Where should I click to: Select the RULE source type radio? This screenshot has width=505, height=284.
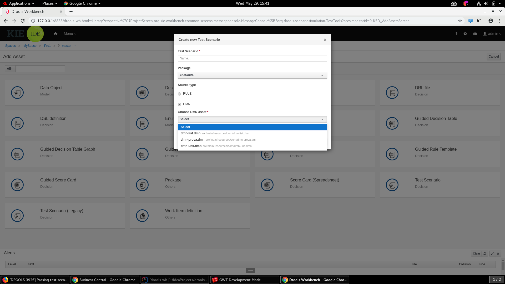(179, 94)
